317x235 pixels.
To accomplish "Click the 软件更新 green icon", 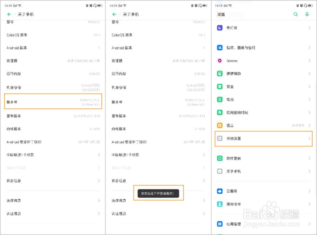I will 220,159.
